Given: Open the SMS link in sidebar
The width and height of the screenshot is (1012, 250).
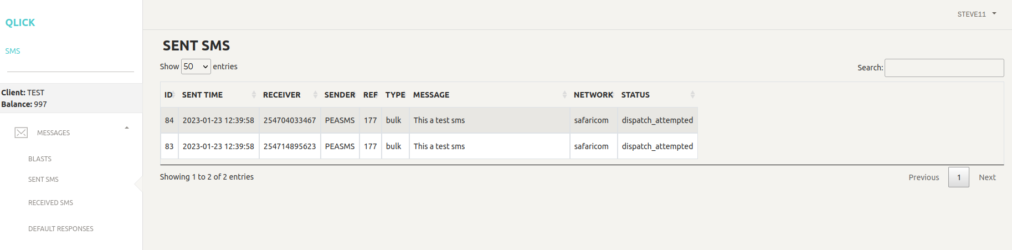Looking at the screenshot, I should (x=13, y=51).
